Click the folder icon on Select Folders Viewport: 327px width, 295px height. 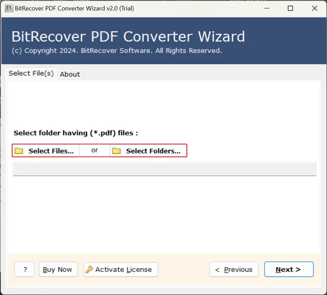click(116, 151)
